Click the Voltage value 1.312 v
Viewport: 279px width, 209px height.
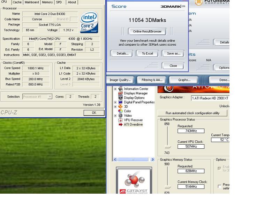point(68,30)
